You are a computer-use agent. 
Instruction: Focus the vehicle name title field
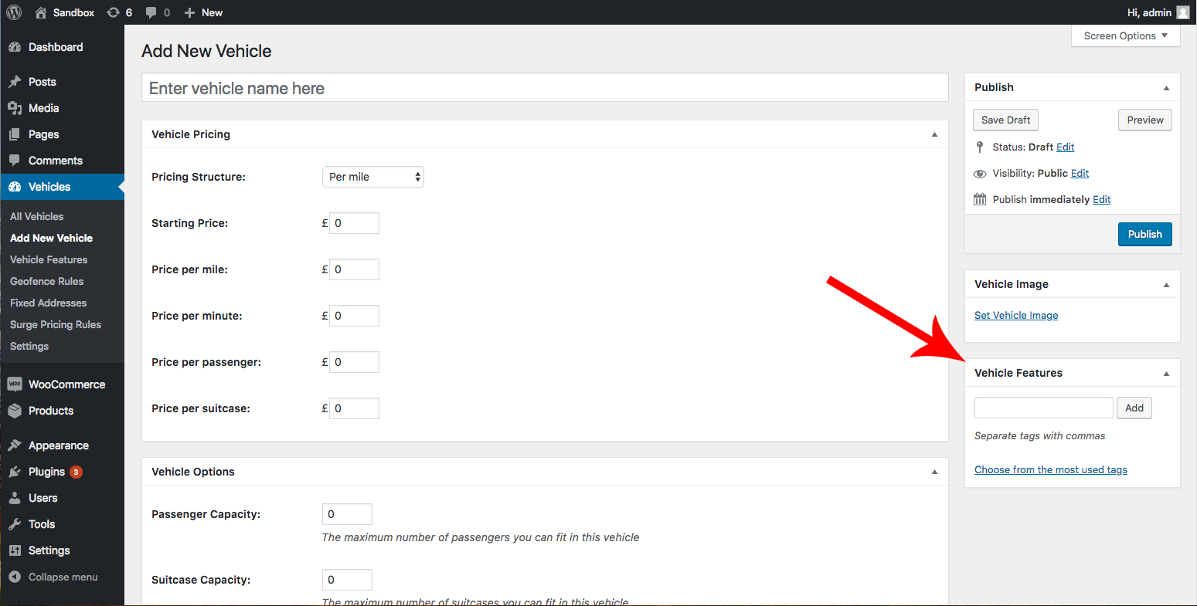coord(544,88)
